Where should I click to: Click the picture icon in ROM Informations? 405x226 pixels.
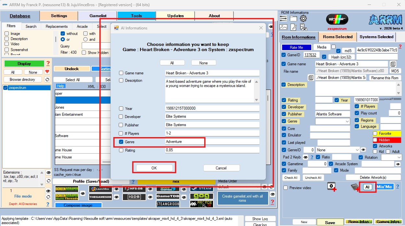283,27
